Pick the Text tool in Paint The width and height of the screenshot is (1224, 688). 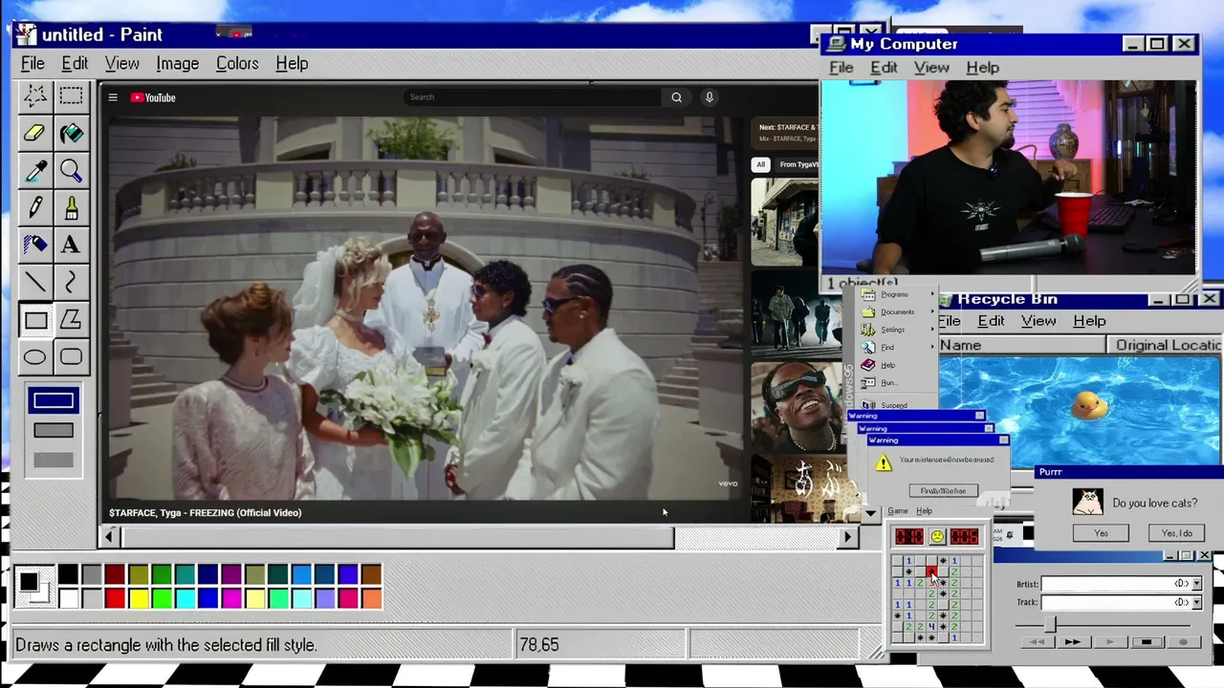pos(71,245)
